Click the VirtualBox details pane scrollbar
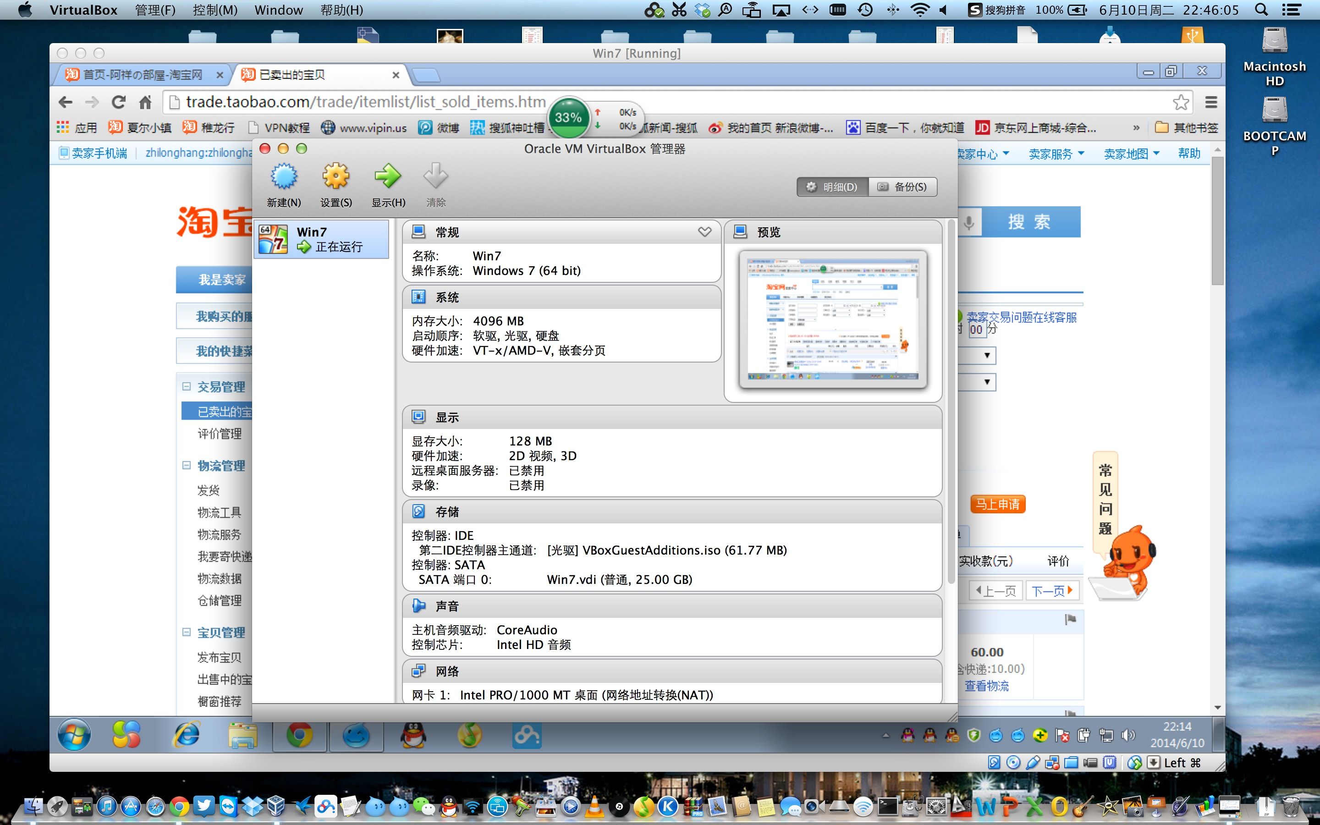 [951, 401]
